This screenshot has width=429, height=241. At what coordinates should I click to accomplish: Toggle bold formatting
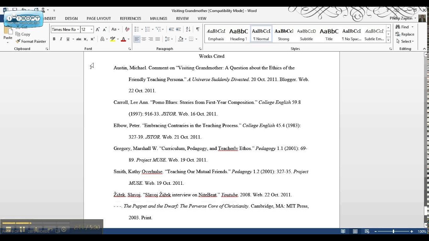[54, 39]
